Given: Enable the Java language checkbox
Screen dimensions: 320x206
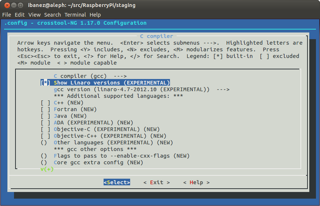Looking at the screenshot, I should [x=45, y=116].
